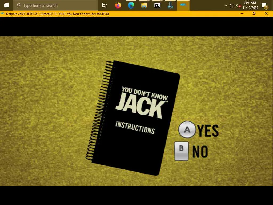Screen dimensions: 273x205
Task: Choose the A button for YES
Action: tap(187, 129)
